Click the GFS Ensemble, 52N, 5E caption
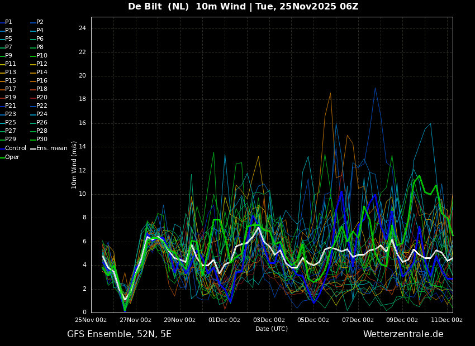Image resolution: width=475 pixels, height=346 pixels. point(119,334)
